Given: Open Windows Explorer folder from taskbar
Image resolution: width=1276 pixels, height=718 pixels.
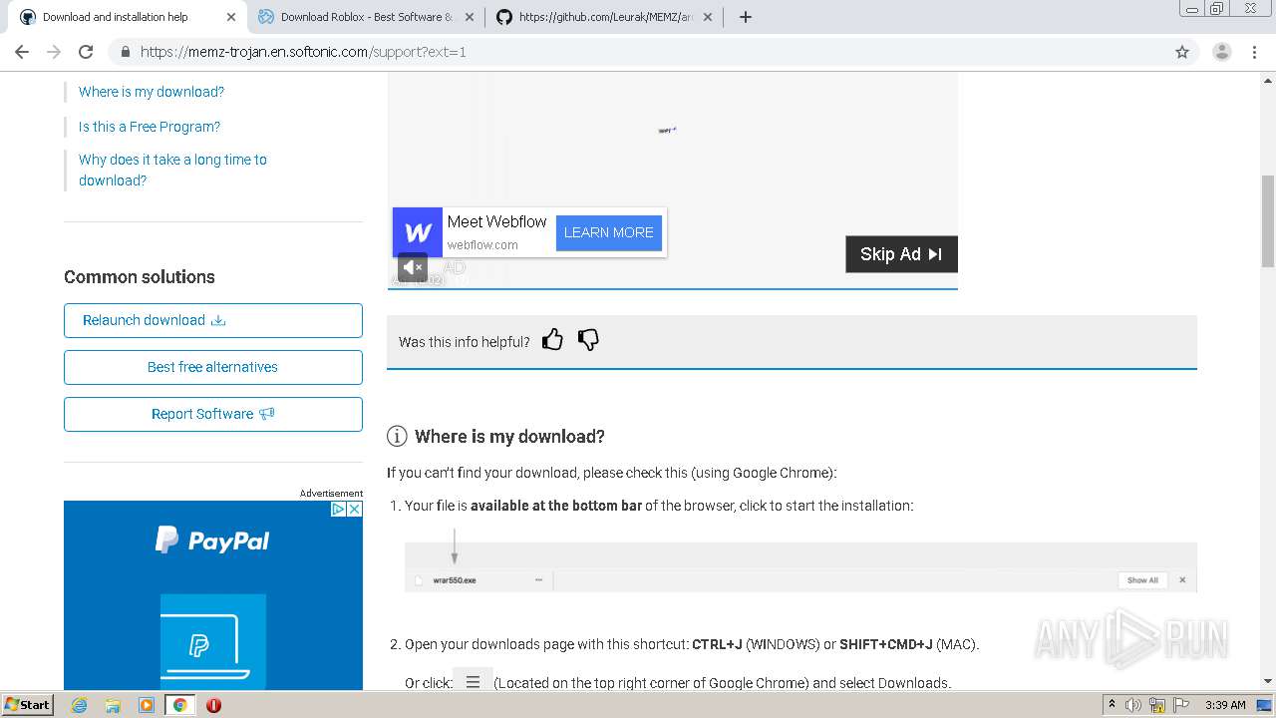Looking at the screenshot, I should 113,705.
